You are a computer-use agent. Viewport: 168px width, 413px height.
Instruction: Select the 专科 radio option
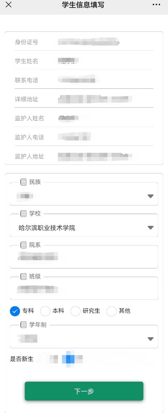[x=15, y=311]
